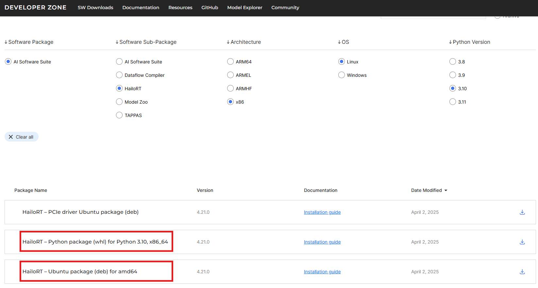The image size is (538, 288).
Task: Download the HailoRT Ubuntu package for amd64
Action: 522,272
